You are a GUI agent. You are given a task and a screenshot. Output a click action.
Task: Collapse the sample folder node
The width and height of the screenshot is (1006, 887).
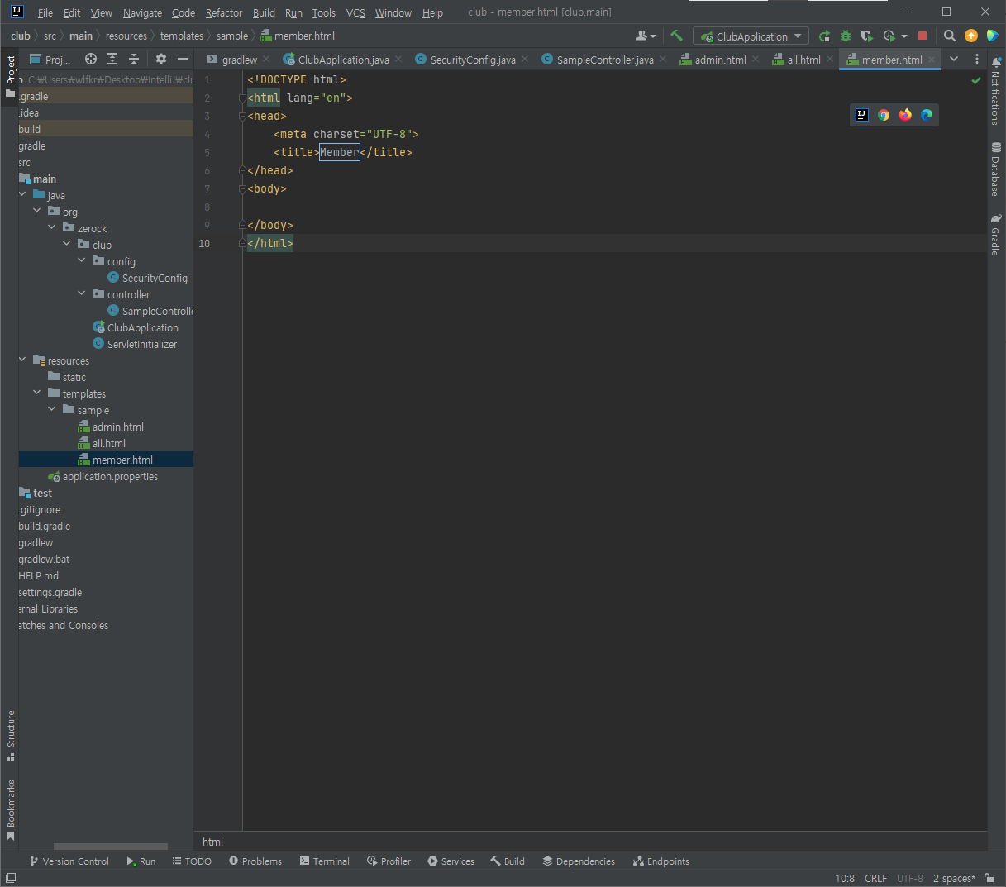pyautogui.click(x=52, y=410)
